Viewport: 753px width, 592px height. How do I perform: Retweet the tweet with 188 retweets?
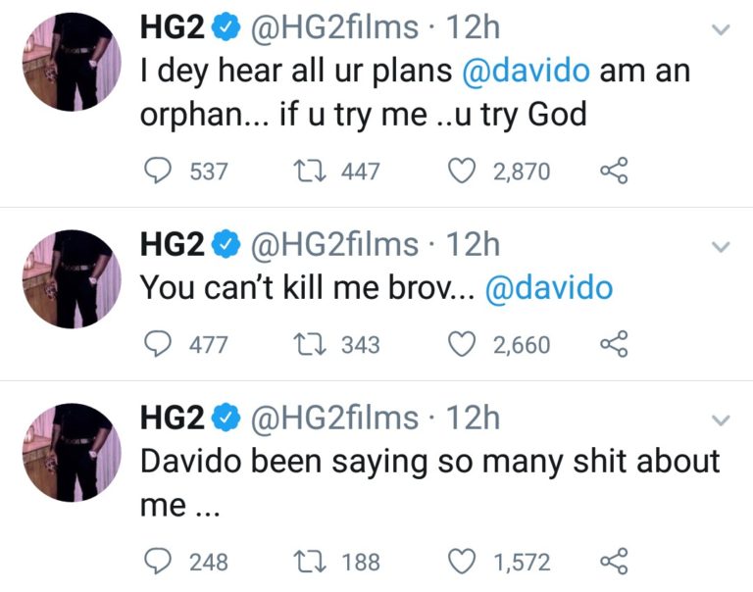[310, 562]
